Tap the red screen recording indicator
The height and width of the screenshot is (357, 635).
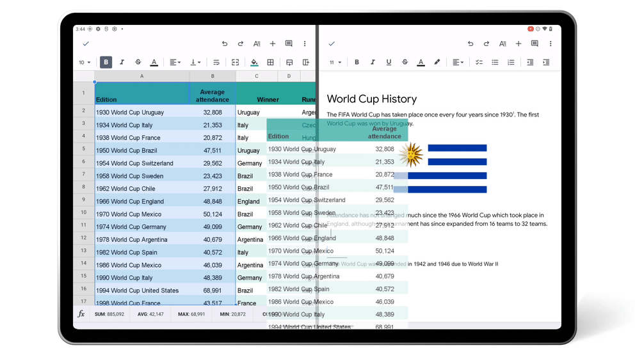(531, 29)
